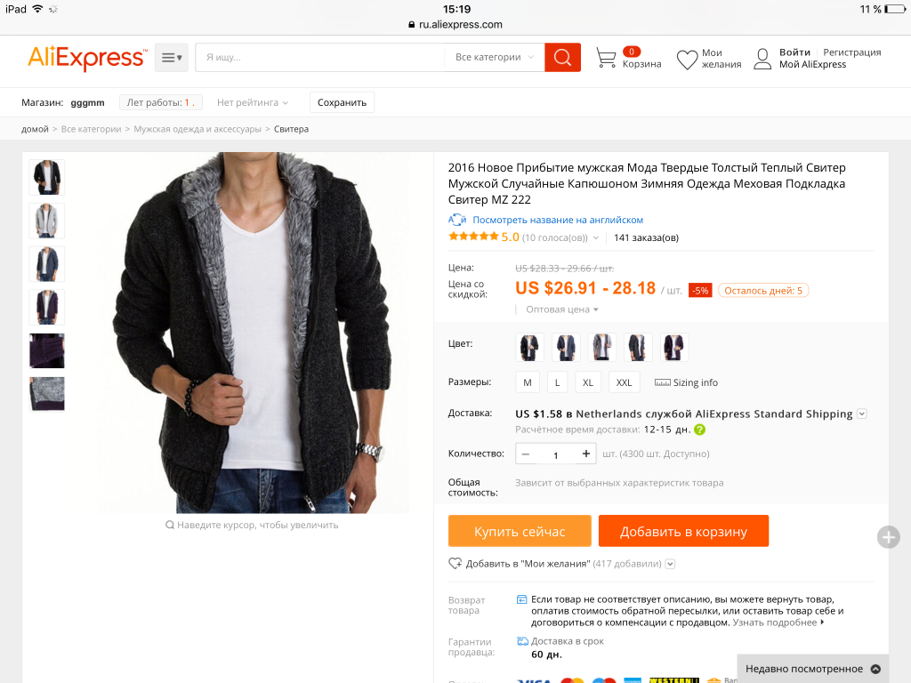The height and width of the screenshot is (683, 911).
Task: Open the "Все категории" search dropdown
Action: point(494,58)
